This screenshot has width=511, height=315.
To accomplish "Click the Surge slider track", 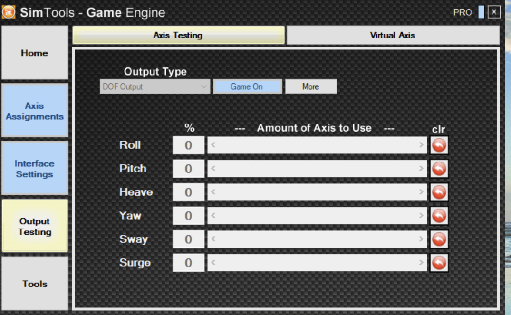I will 317,263.
